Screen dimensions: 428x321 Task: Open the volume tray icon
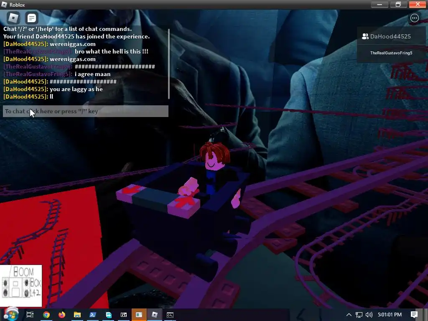pos(369,315)
